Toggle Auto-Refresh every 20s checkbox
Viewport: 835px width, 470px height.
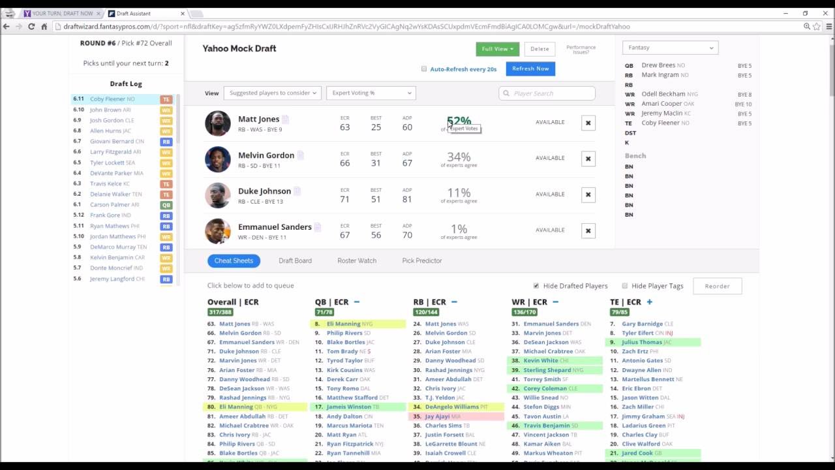[x=424, y=69]
